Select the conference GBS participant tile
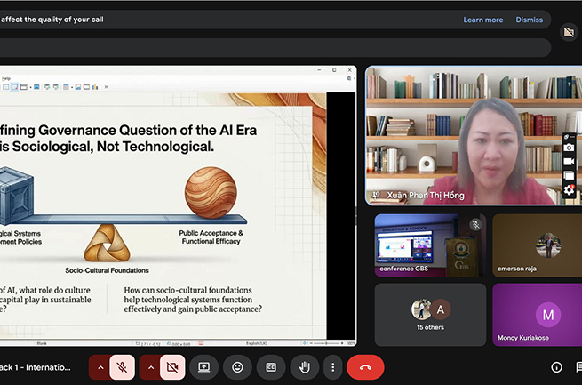 pyautogui.click(x=430, y=245)
